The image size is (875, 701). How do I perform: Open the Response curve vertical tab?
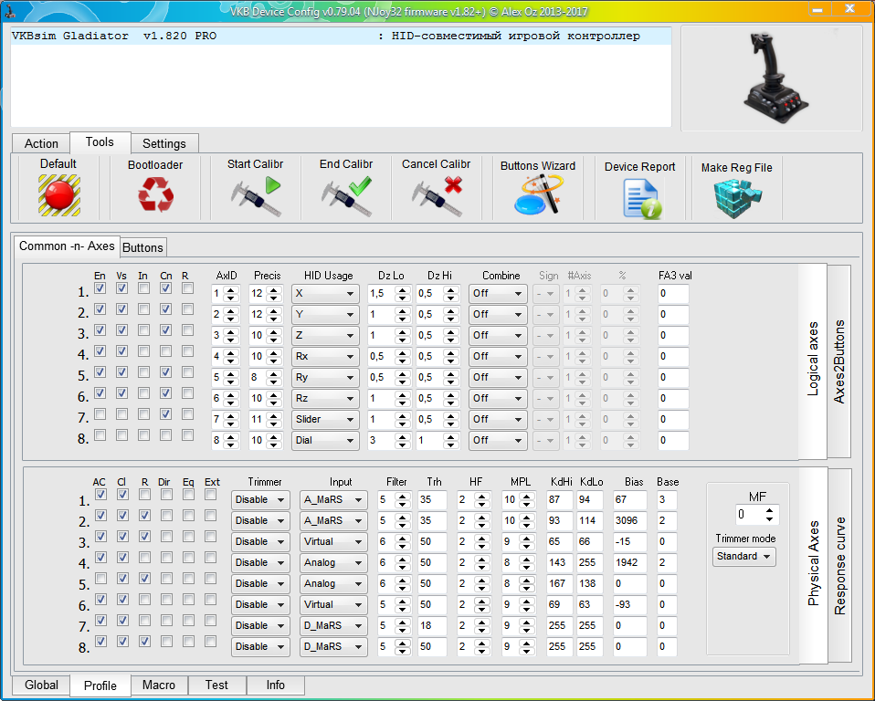click(x=839, y=566)
